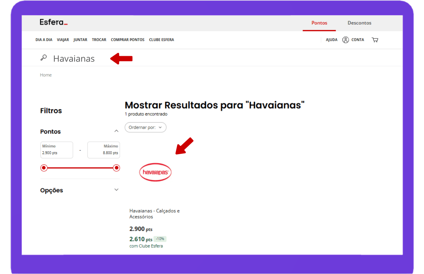
Task: Expand the Opções filter section
Action: tap(116, 190)
